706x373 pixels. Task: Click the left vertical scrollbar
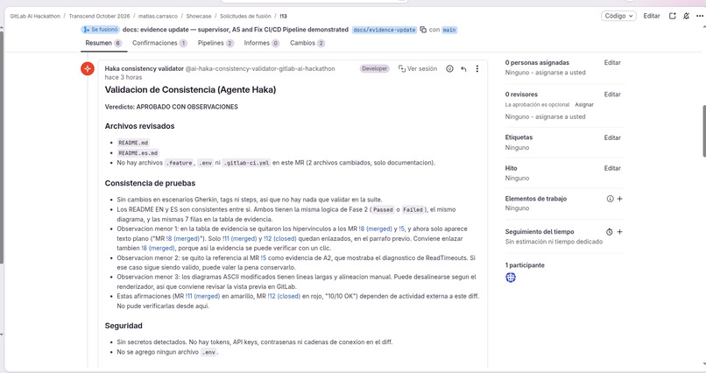(x=2, y=149)
